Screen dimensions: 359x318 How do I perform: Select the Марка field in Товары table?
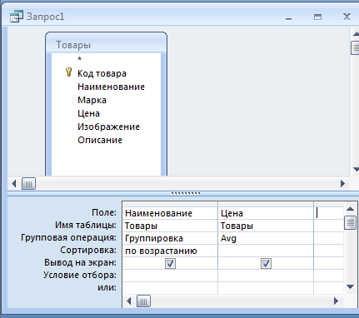tap(92, 100)
